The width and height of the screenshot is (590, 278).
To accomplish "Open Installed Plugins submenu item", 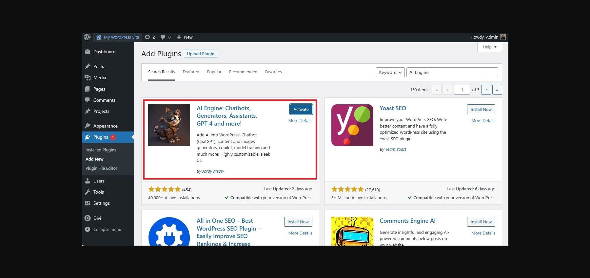I will (x=101, y=150).
